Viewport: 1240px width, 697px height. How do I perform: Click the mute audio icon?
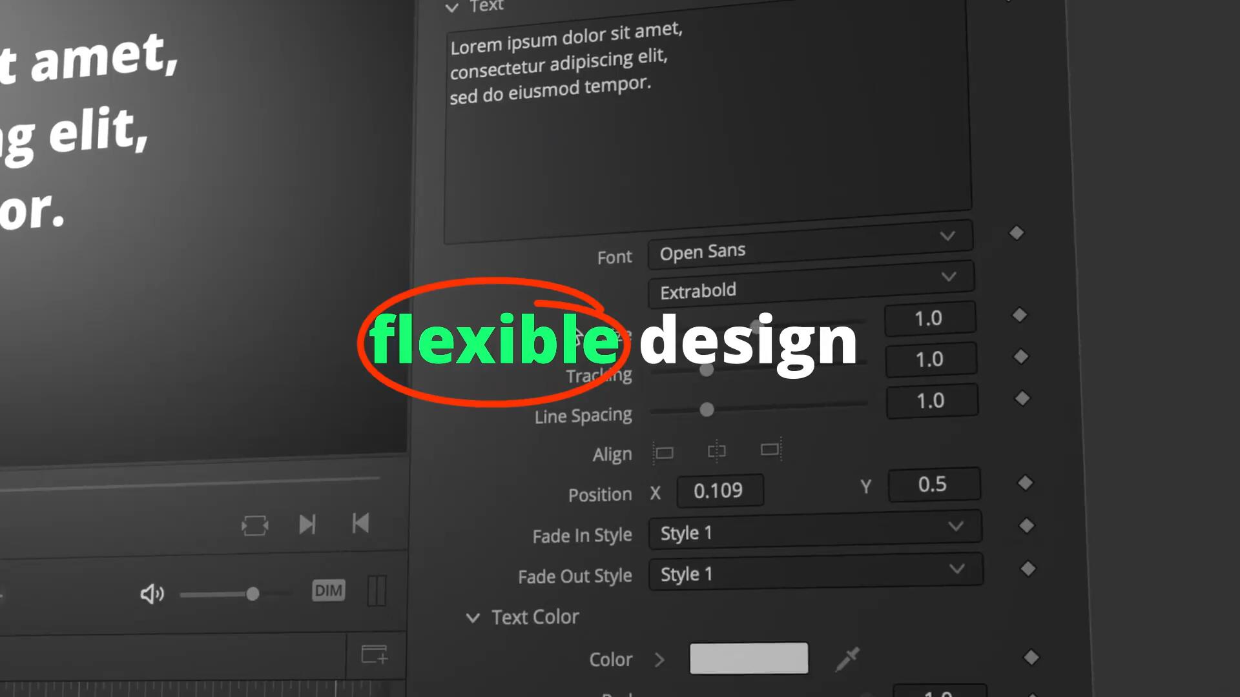click(152, 593)
